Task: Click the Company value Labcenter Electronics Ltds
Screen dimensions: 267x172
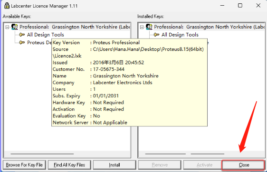Action: [123, 82]
